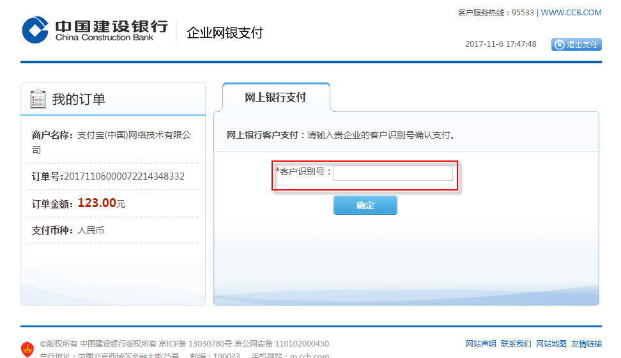Click the 支付币种 label
Screen dimensions: 621x358
[x=52, y=230]
